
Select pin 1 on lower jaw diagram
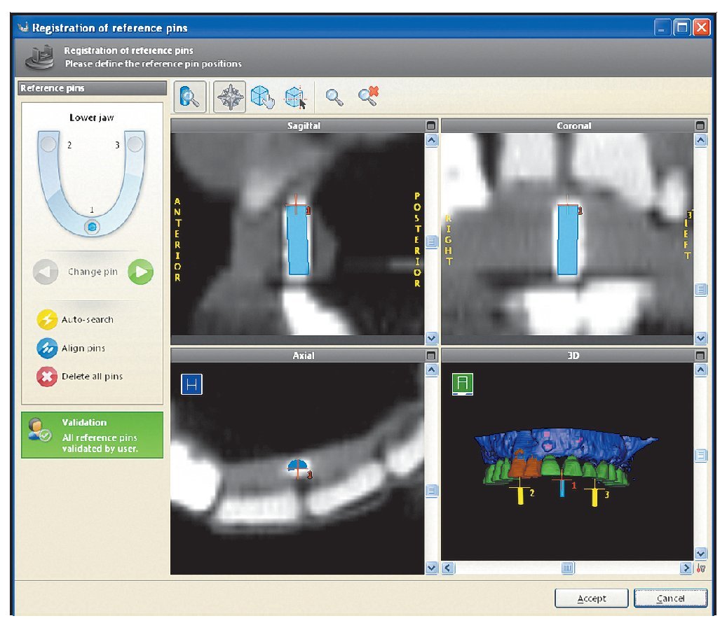(92, 227)
